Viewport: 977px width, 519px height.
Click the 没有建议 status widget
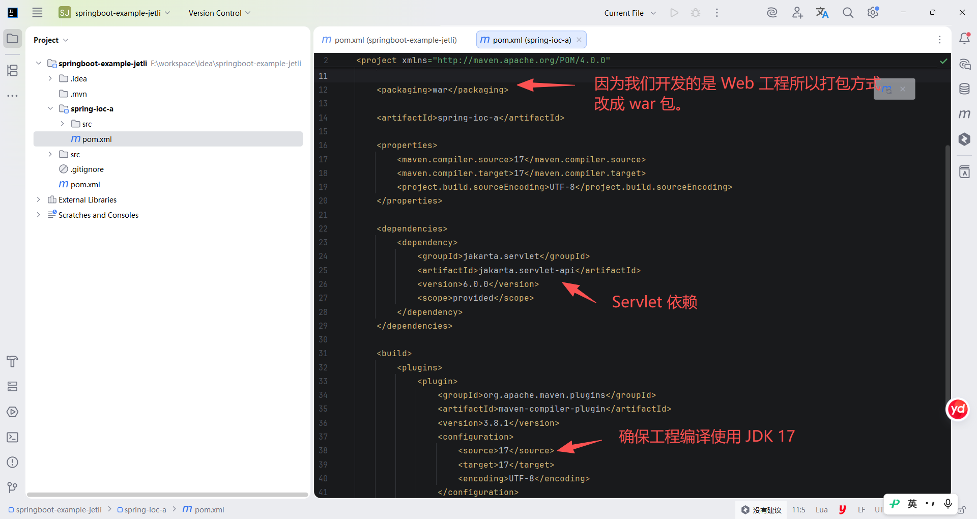(x=761, y=509)
